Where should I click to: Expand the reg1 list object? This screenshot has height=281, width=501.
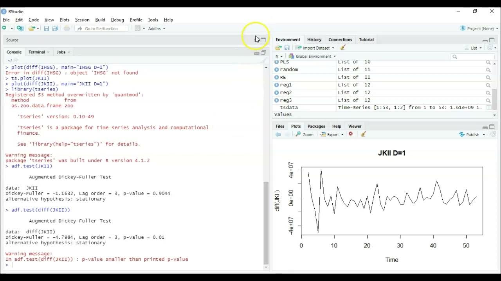(x=277, y=85)
